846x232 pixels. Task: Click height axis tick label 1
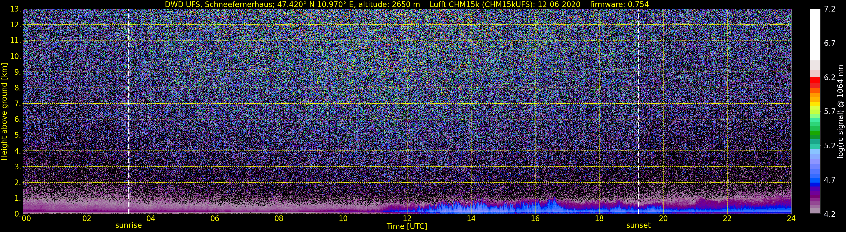click(17, 199)
